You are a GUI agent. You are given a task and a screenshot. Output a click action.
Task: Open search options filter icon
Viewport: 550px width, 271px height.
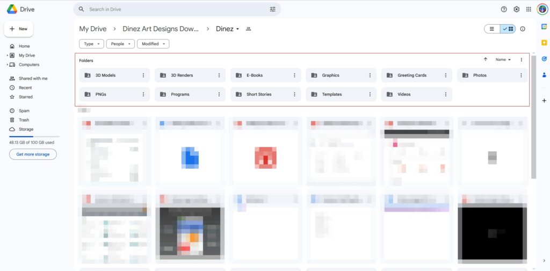pos(272,10)
